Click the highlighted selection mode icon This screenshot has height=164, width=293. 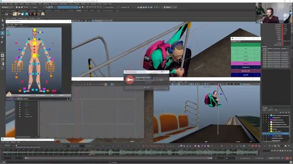[x=49, y=7]
